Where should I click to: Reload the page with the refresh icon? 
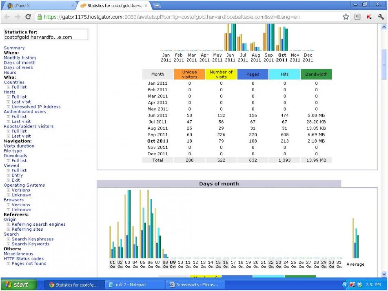(28, 17)
